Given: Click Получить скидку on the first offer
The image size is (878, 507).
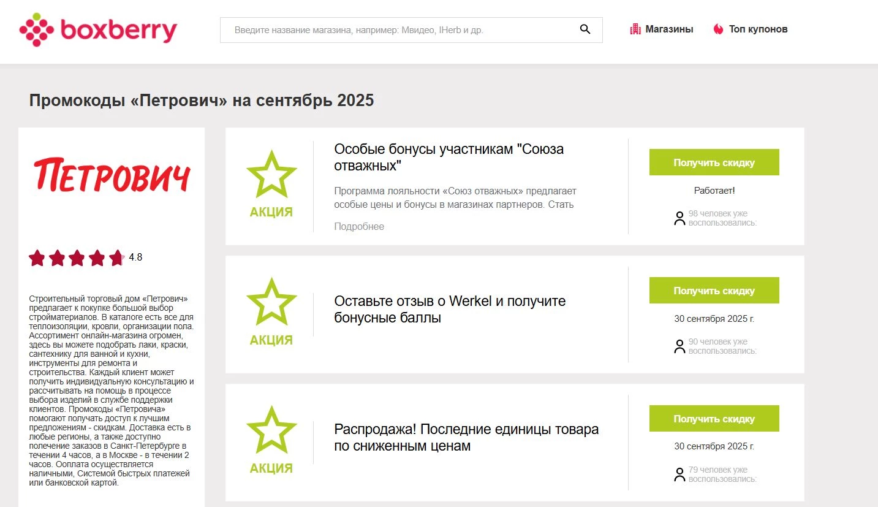Looking at the screenshot, I should 714,161.
